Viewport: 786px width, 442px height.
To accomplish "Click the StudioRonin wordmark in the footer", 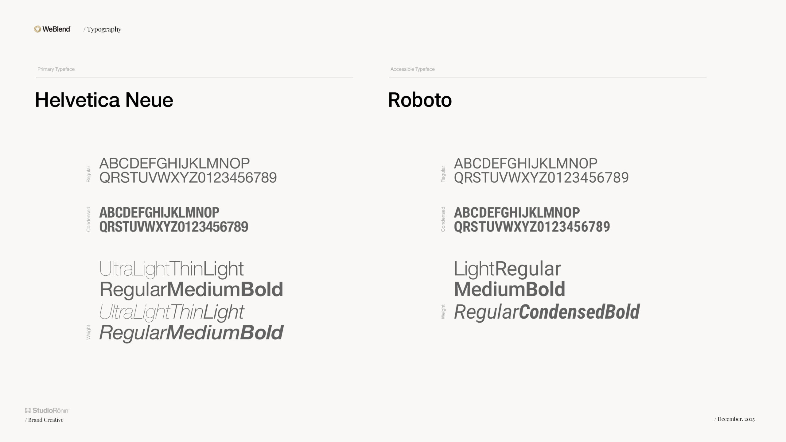I will [x=51, y=410].
